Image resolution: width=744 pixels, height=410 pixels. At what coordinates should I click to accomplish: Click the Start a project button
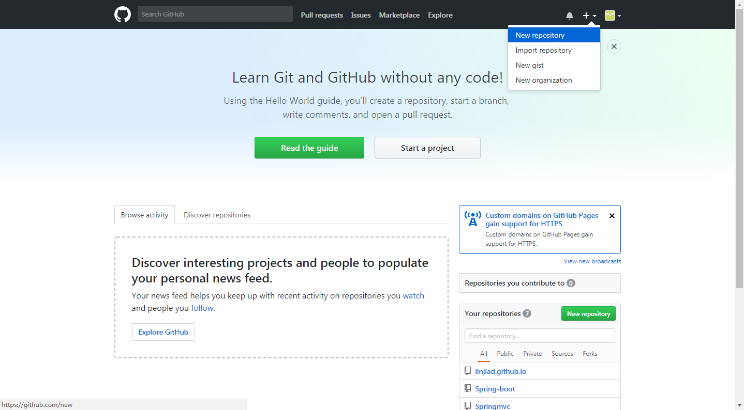click(427, 148)
